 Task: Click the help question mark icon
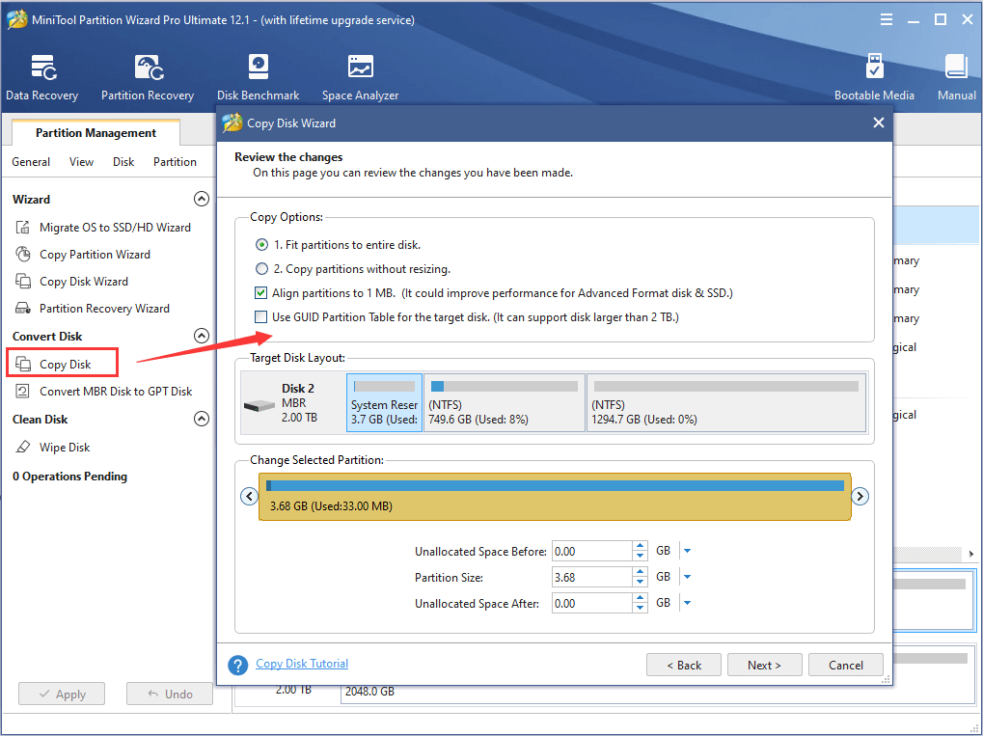[x=237, y=665]
